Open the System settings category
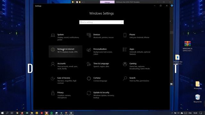 65,37
